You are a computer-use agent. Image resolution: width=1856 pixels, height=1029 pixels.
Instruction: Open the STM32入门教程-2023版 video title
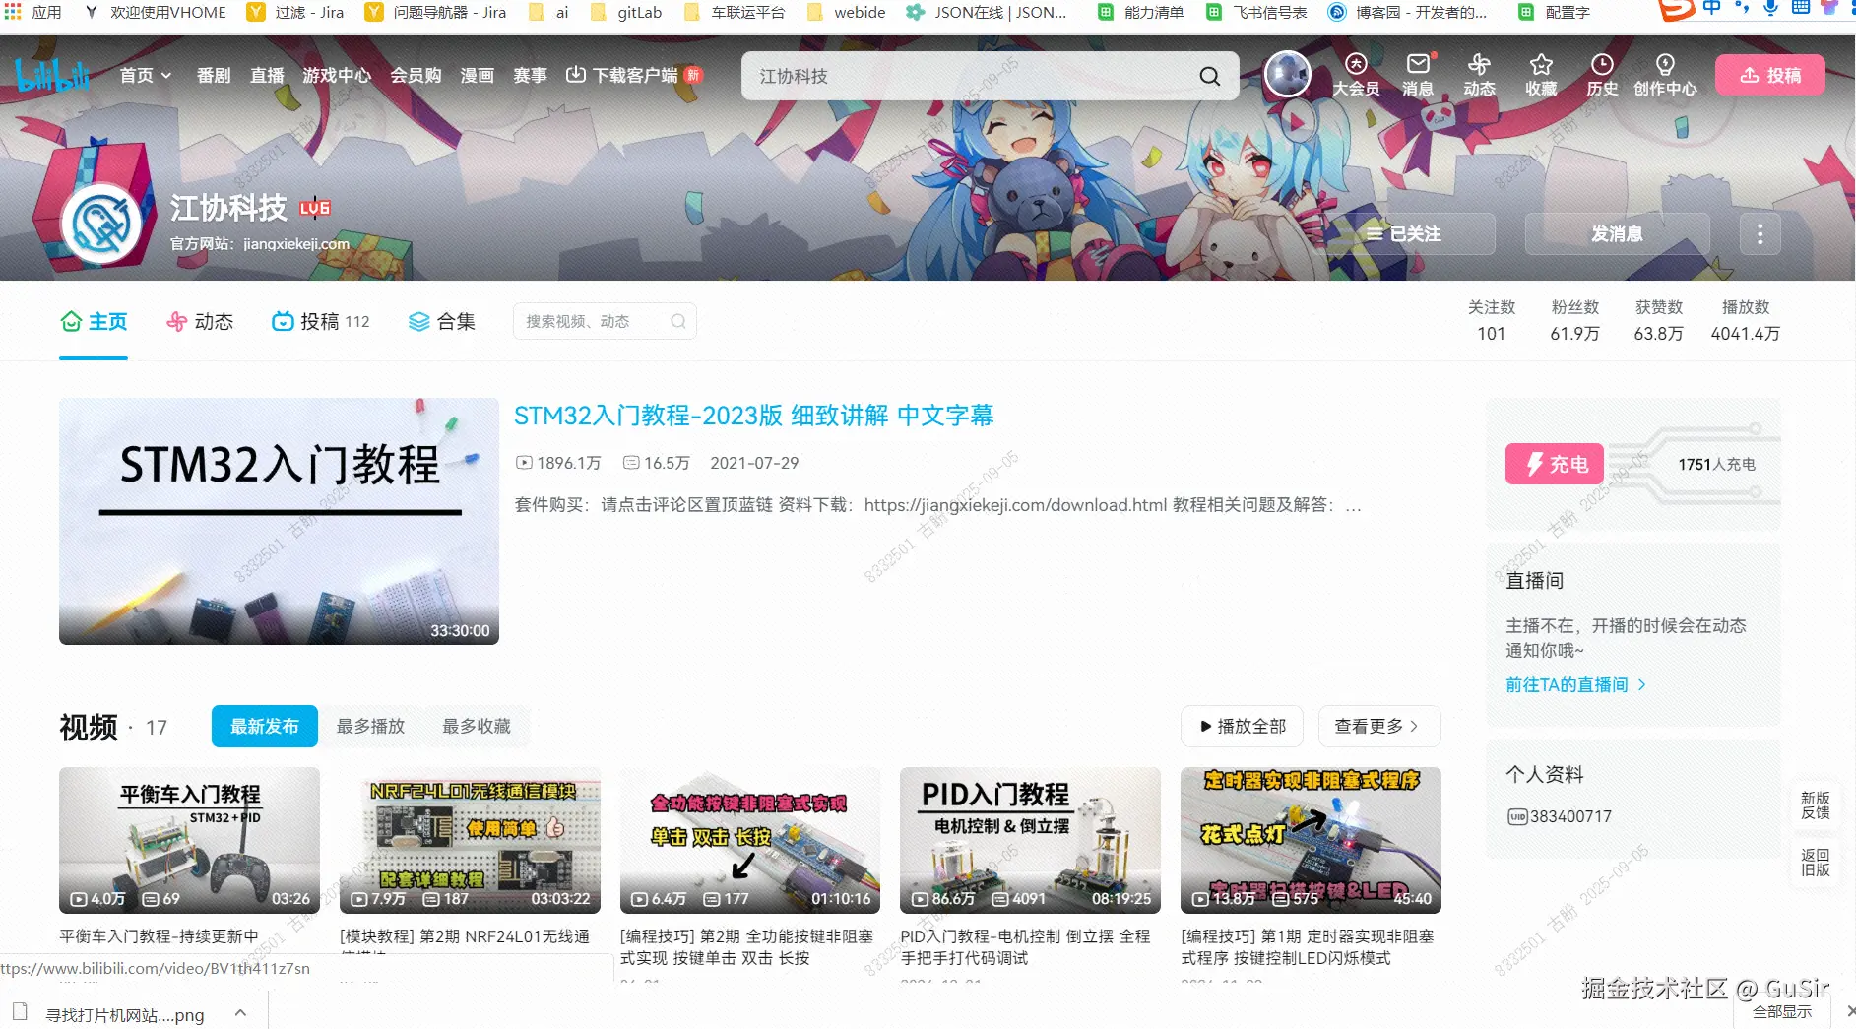(754, 416)
